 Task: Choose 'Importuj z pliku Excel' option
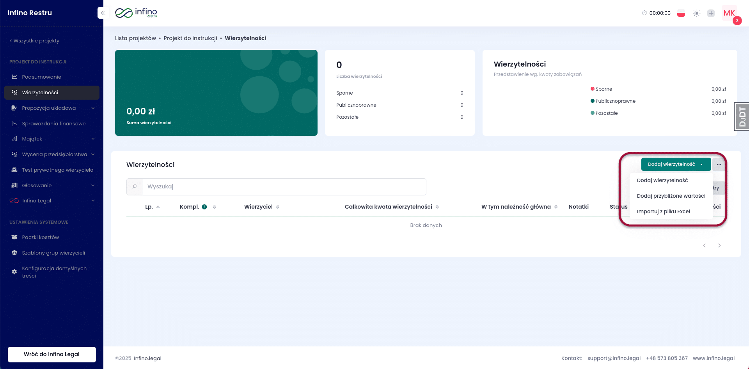click(663, 212)
